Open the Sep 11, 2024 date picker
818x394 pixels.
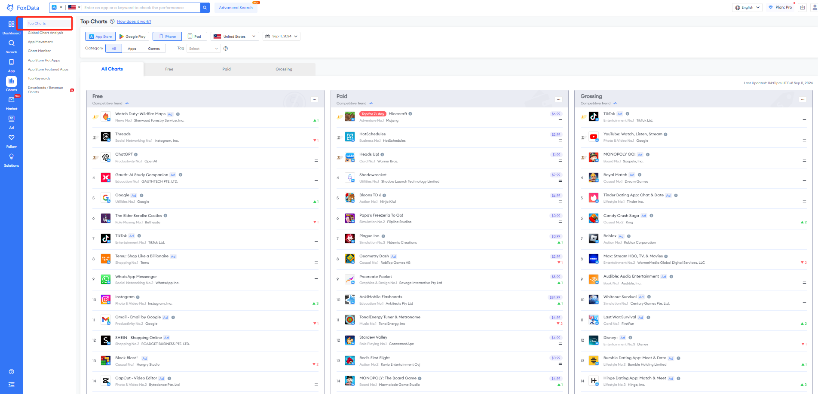[x=281, y=37]
